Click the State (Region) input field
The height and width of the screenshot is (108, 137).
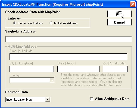pyautogui.click(x=78, y=69)
